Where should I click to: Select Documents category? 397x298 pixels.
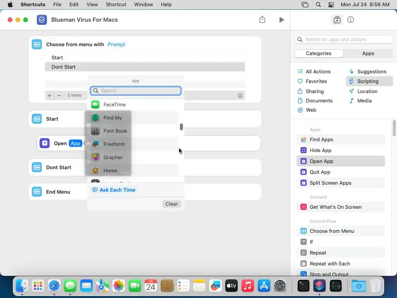point(315,101)
